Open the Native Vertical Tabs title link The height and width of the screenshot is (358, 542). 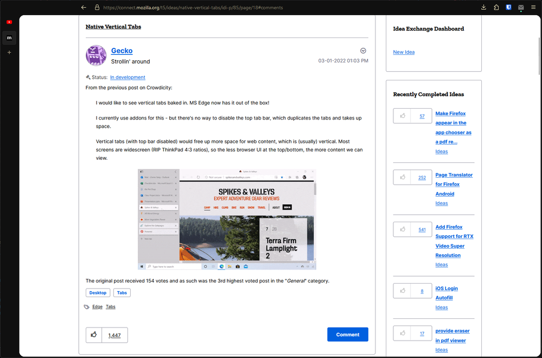pos(113,27)
